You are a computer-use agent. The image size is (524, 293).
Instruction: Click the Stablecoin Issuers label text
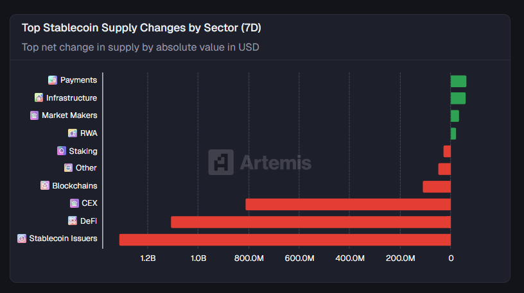[x=63, y=239]
